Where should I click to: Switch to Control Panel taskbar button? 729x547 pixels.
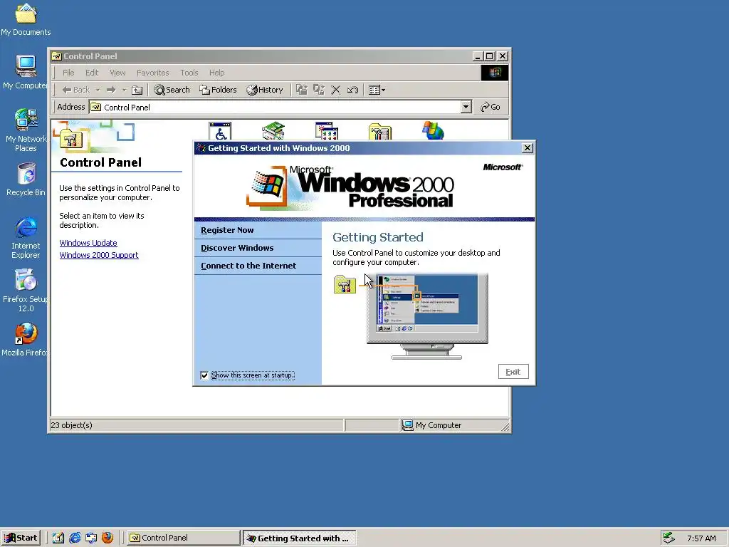[184, 538]
